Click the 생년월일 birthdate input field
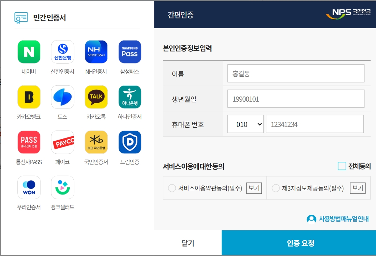Screen dimensions: 376x256 pyautogui.click(x=296, y=99)
